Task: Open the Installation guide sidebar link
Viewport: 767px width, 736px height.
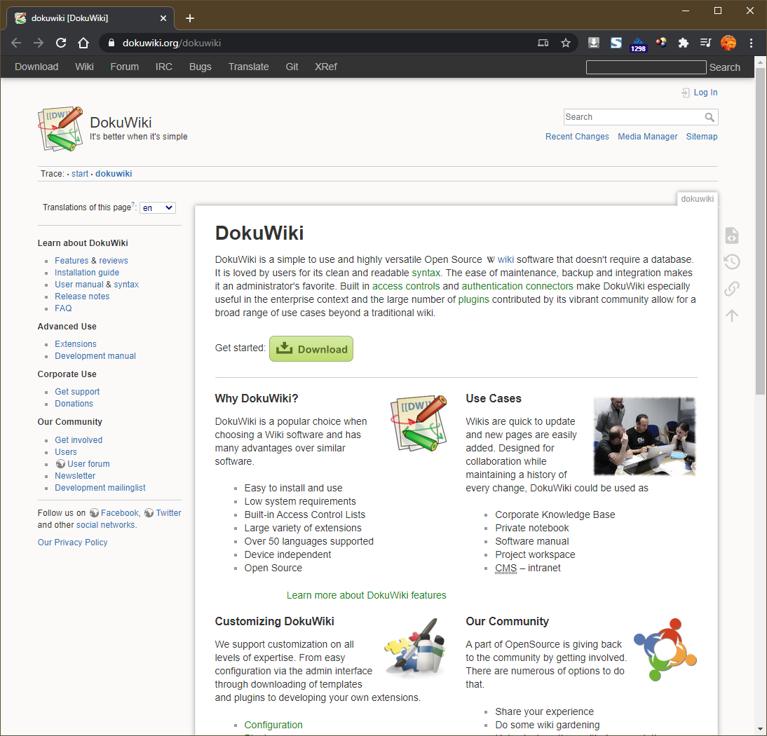Action: [x=86, y=273]
